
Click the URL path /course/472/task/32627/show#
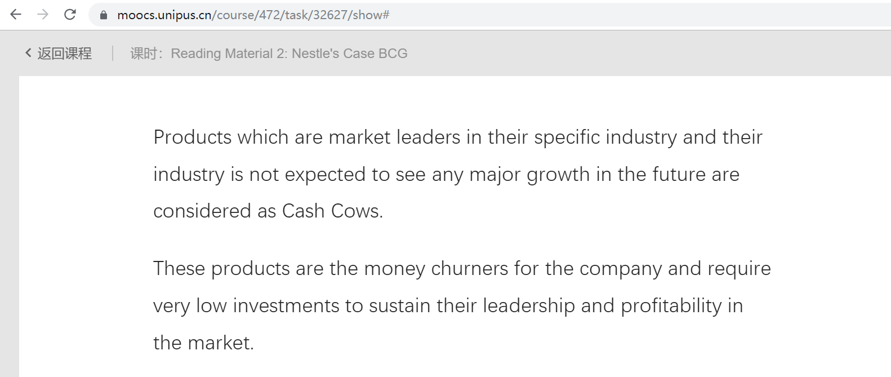(x=301, y=15)
